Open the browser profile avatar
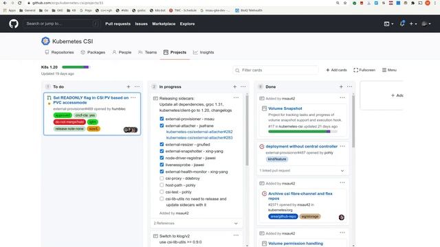The width and height of the screenshot is (440, 247). click(x=428, y=3)
